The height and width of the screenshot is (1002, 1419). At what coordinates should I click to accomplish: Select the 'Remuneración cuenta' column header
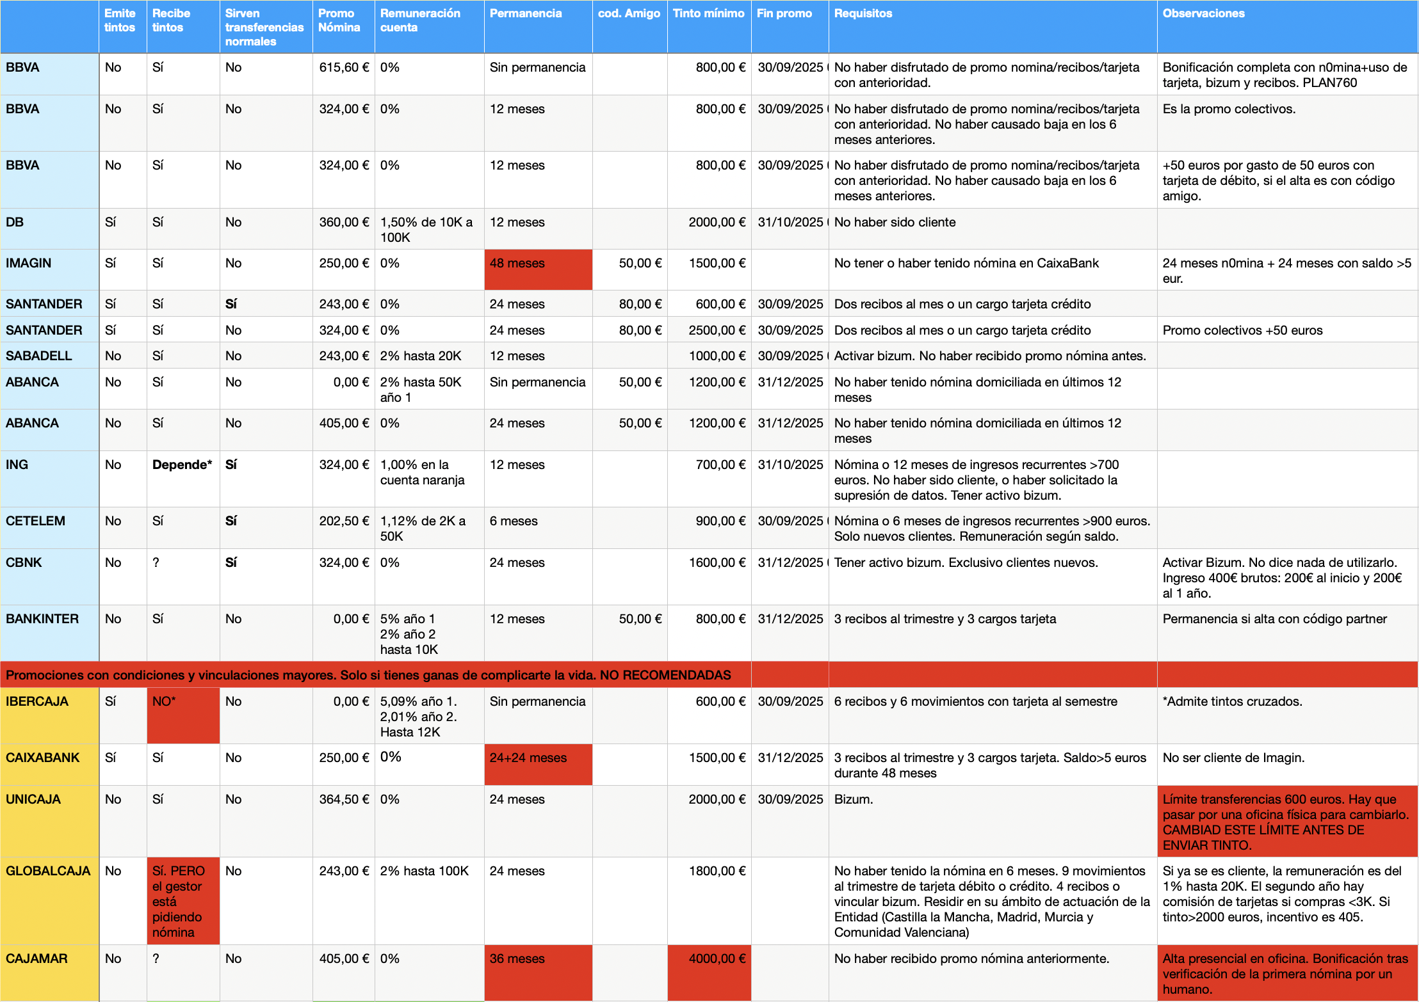pyautogui.click(x=430, y=26)
